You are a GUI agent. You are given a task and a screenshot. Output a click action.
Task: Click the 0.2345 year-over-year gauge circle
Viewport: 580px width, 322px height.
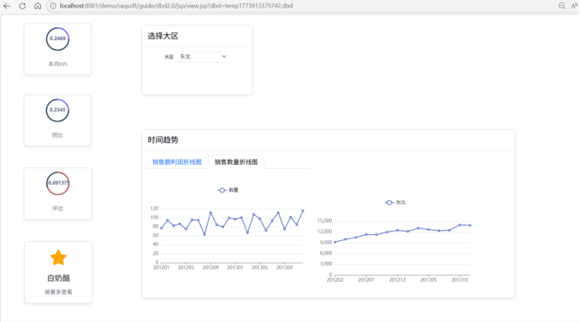[x=58, y=110]
